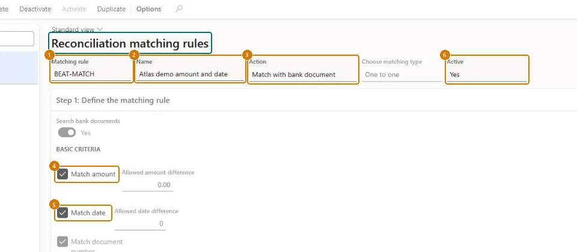Image resolution: width=577 pixels, height=252 pixels.
Task: Open the Action dropdown
Action: [303, 74]
